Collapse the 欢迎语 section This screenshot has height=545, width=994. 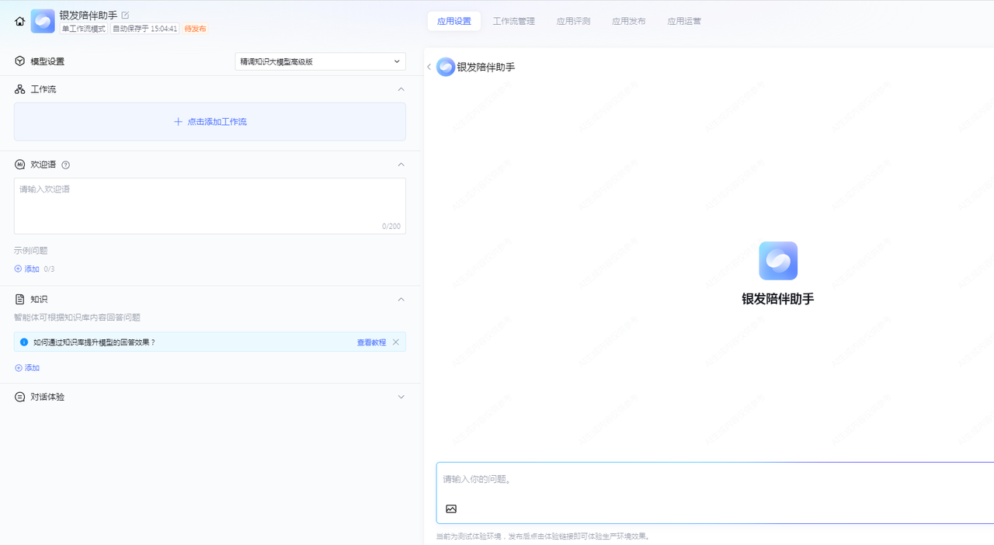(x=401, y=165)
